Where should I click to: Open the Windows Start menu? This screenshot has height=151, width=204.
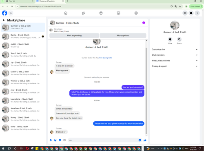(x=3, y=149)
